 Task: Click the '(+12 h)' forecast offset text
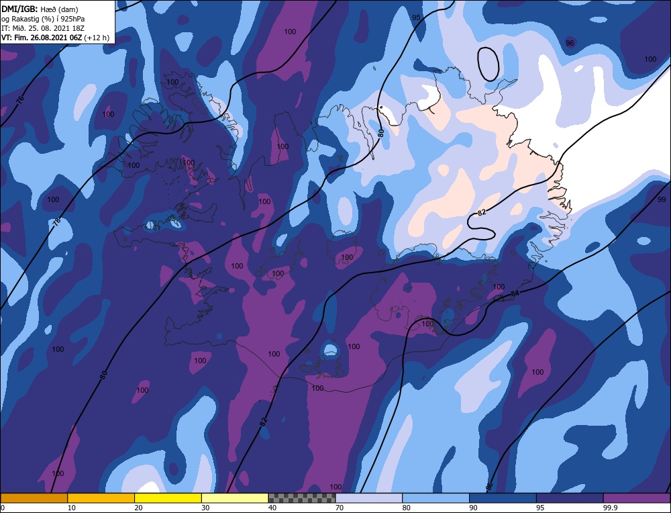[97, 38]
